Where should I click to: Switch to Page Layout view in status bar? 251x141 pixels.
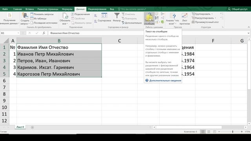pyautogui.click(x=209, y=132)
